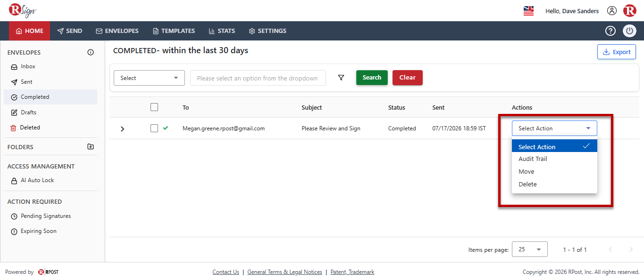Tick the select-all header checkbox
Viewport: 644px width, 280px height.
(x=154, y=107)
